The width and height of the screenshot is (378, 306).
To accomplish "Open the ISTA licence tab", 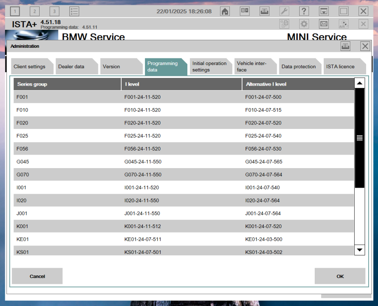I will tap(345, 67).
